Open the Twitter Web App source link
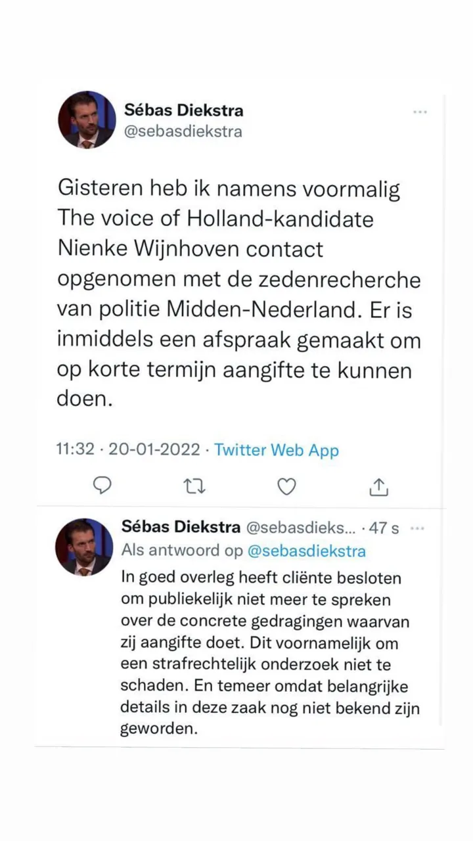473x841 pixels. pyautogui.click(x=277, y=450)
